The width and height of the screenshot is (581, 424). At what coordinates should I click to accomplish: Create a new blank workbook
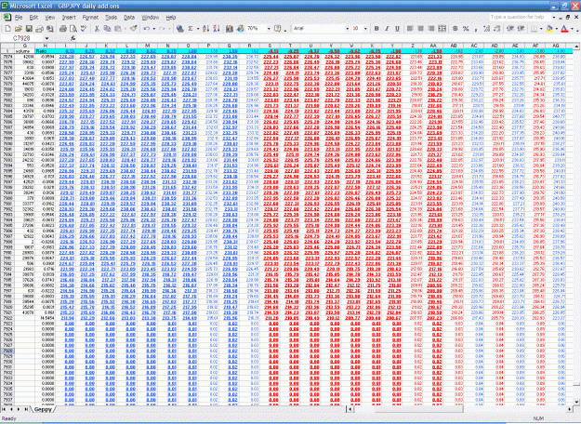[7, 29]
